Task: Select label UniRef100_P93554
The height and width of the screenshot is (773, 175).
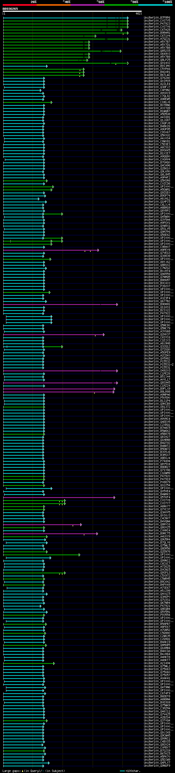Action: click(x=157, y=615)
